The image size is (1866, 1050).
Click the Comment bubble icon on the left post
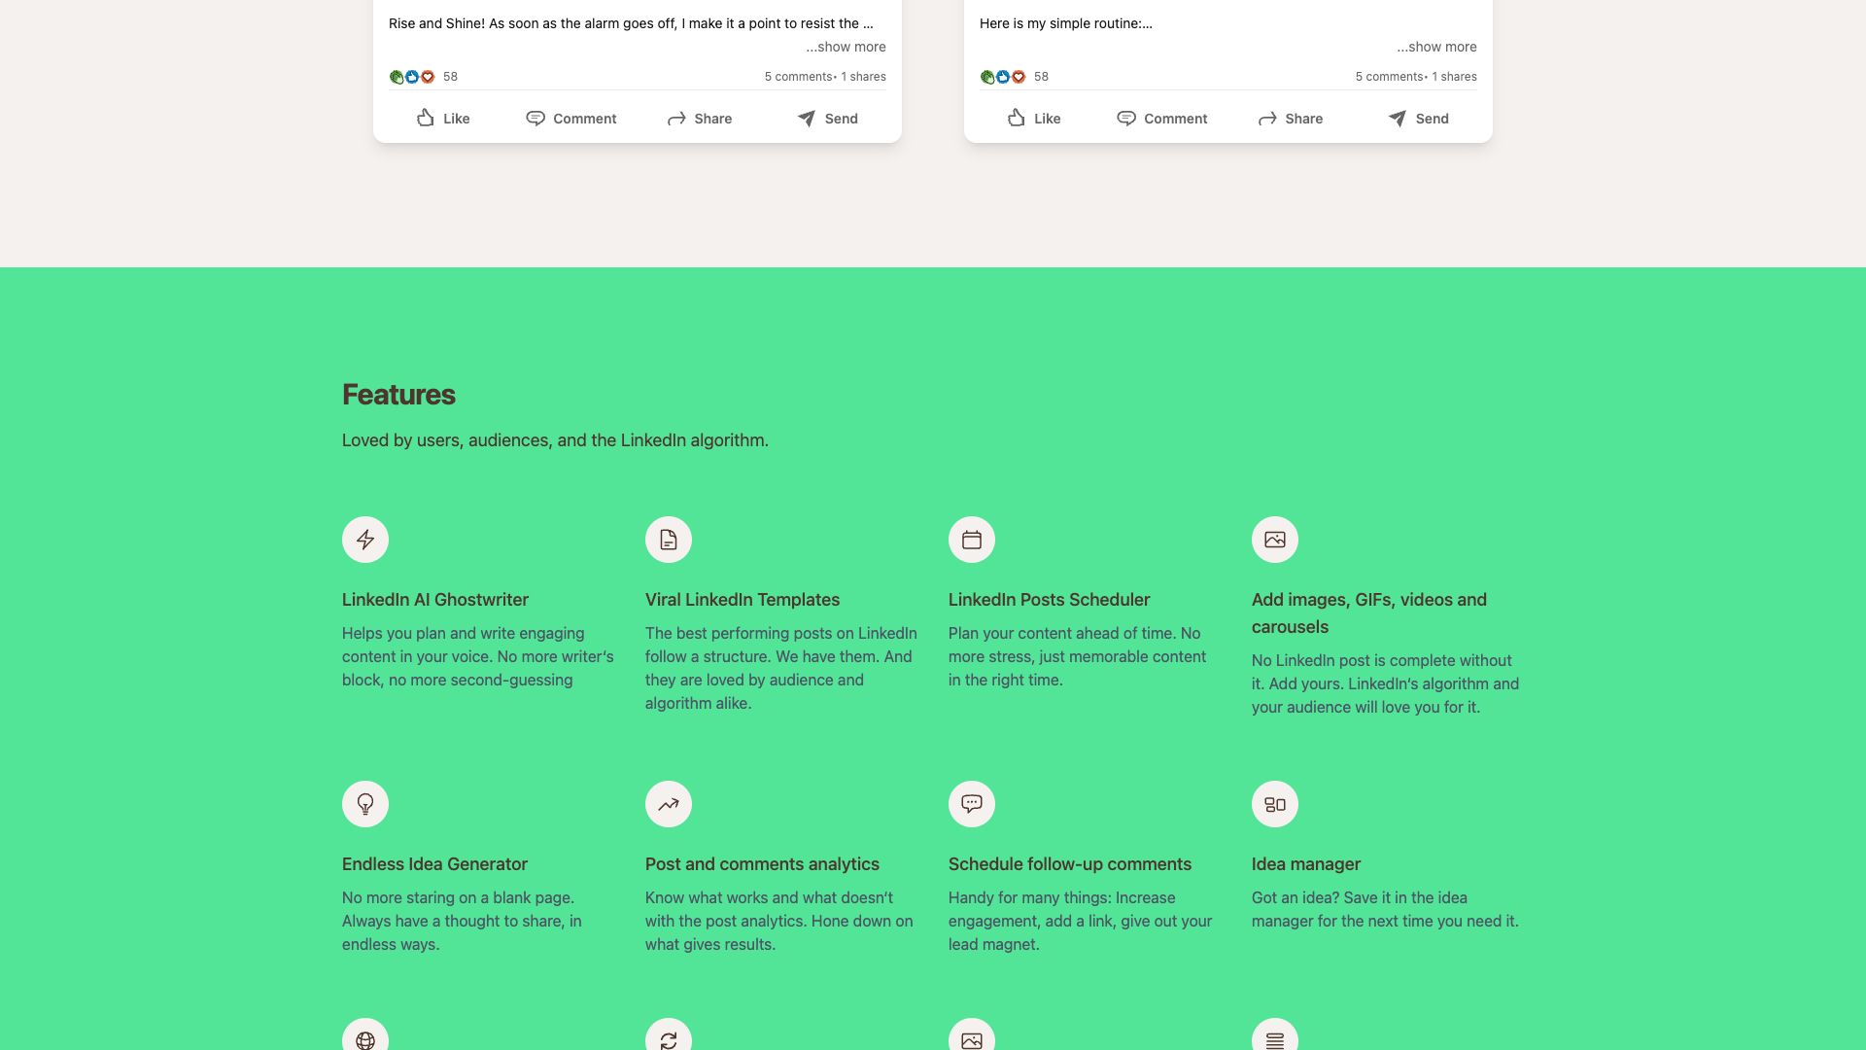tap(536, 118)
